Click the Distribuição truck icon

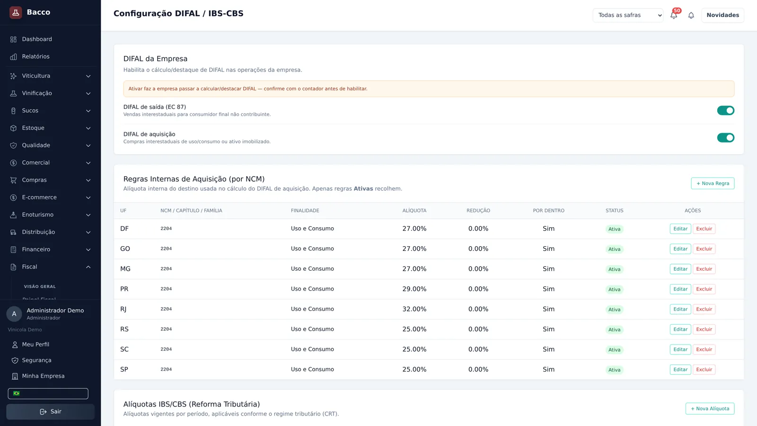point(13,232)
